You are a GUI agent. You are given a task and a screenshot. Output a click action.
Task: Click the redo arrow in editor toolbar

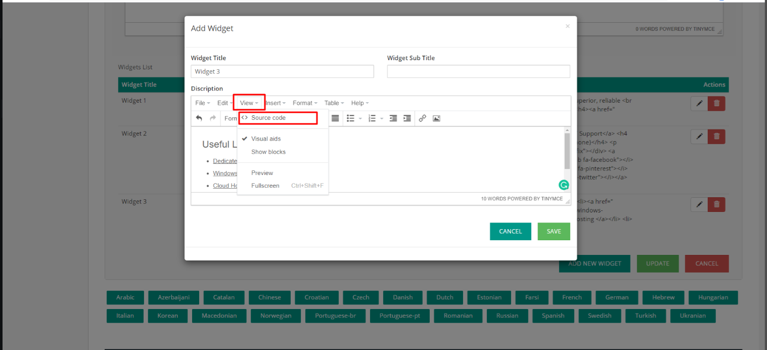tap(213, 118)
